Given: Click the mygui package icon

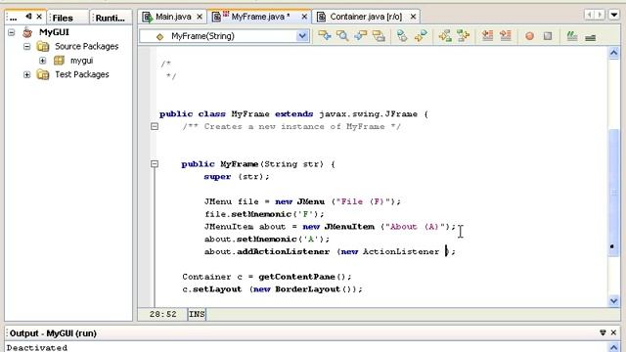Looking at the screenshot, I should tap(59, 61).
